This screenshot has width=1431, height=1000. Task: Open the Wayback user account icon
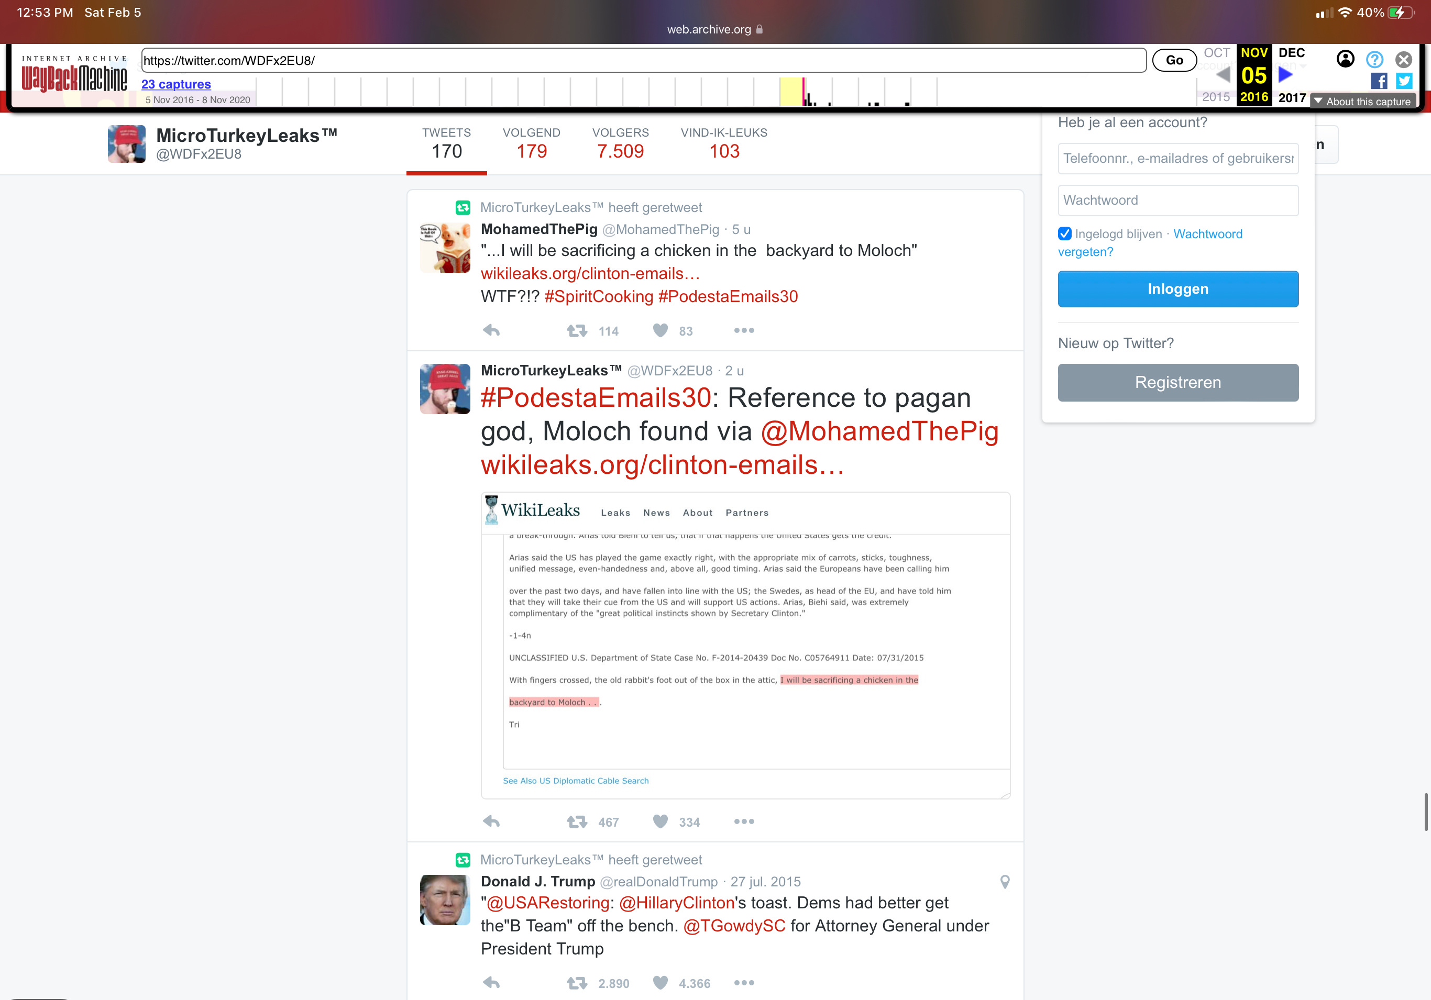click(1345, 59)
